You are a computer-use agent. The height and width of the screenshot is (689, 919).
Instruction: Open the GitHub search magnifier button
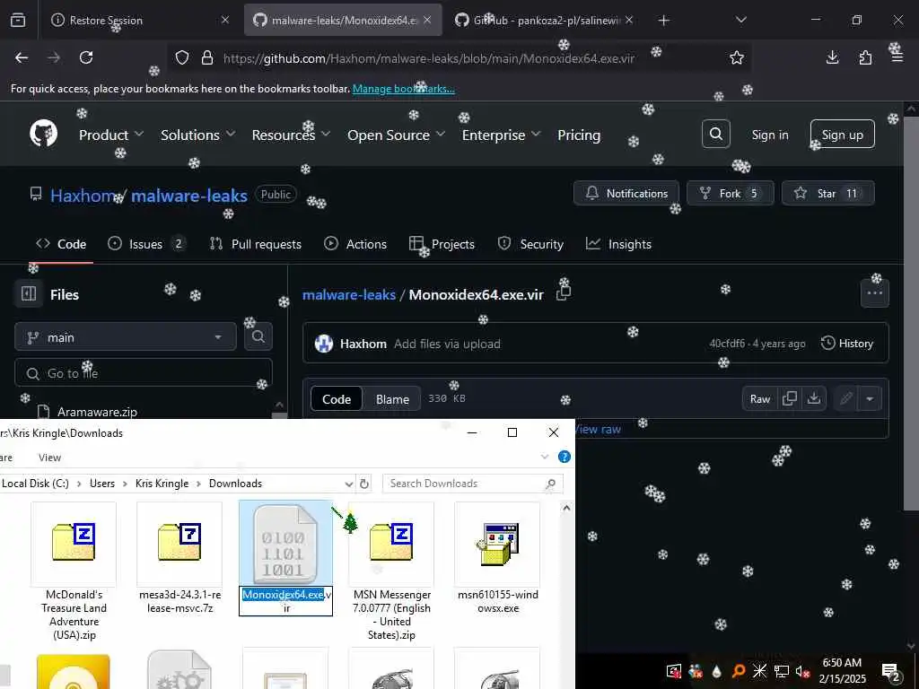coord(715,135)
